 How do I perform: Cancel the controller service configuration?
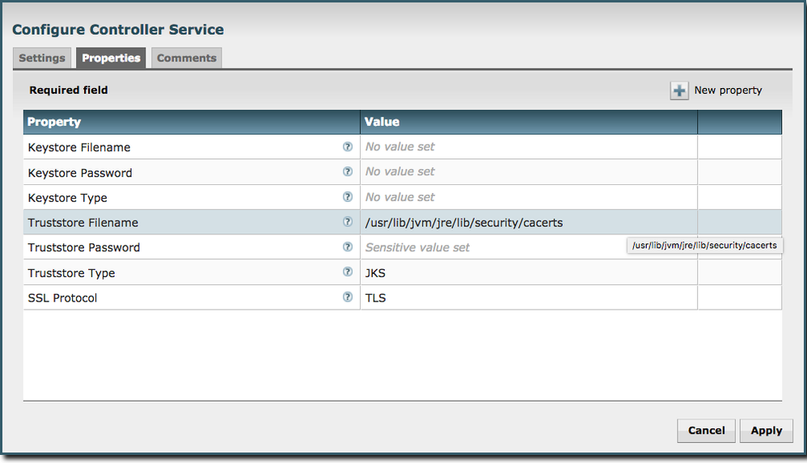pos(706,431)
